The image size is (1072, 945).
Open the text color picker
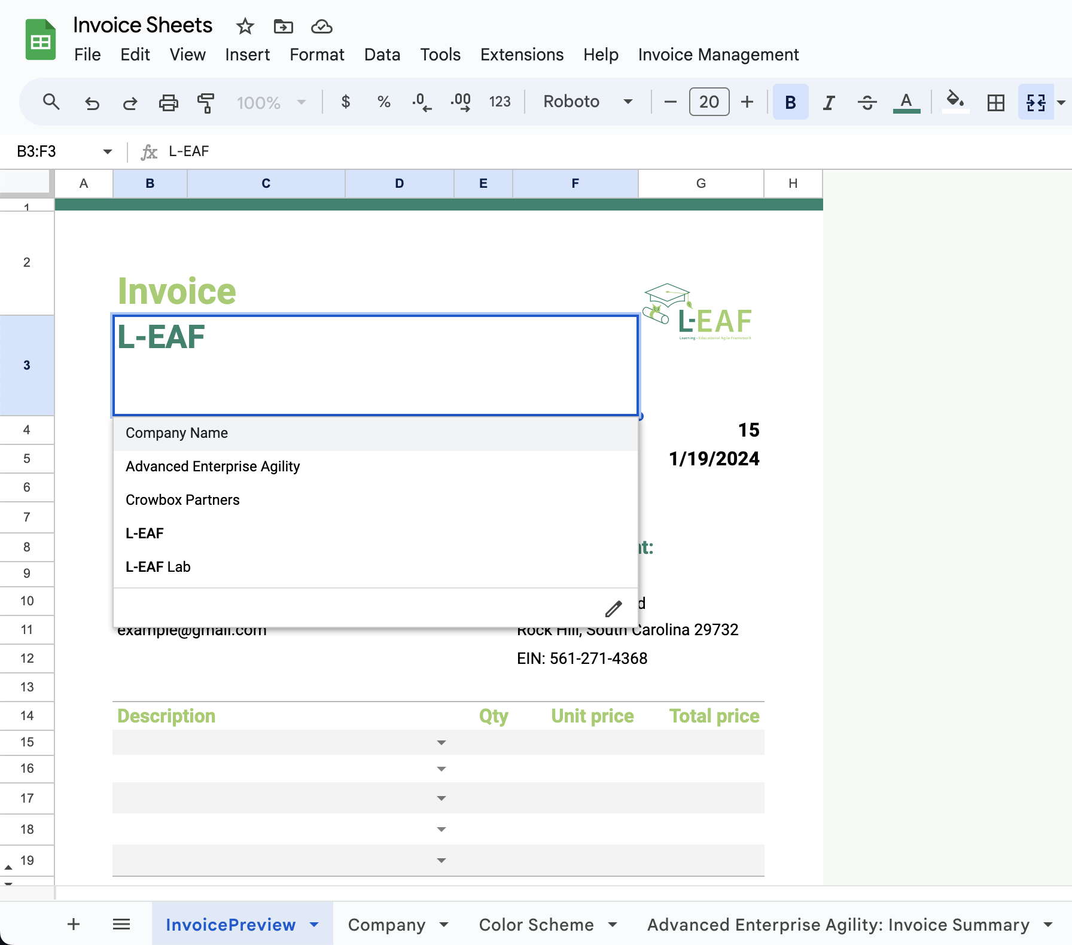[906, 103]
